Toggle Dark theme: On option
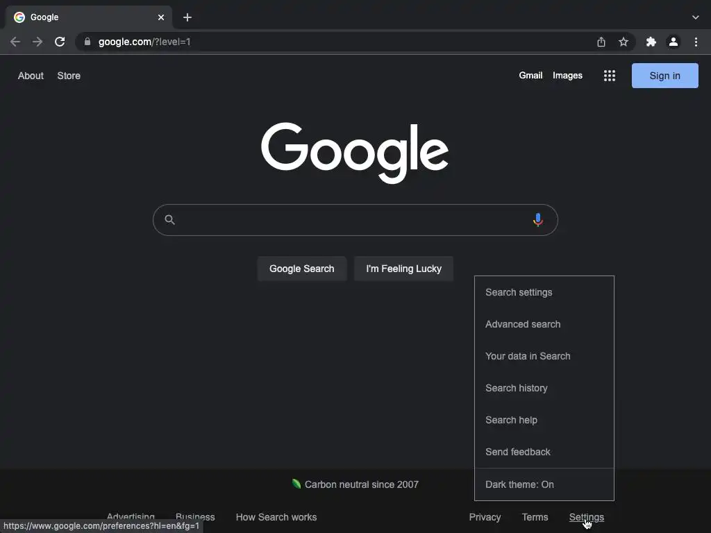This screenshot has height=533, width=711. pos(544,484)
